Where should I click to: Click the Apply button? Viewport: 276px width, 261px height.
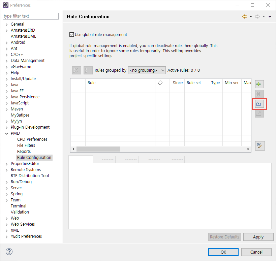coord(258,237)
